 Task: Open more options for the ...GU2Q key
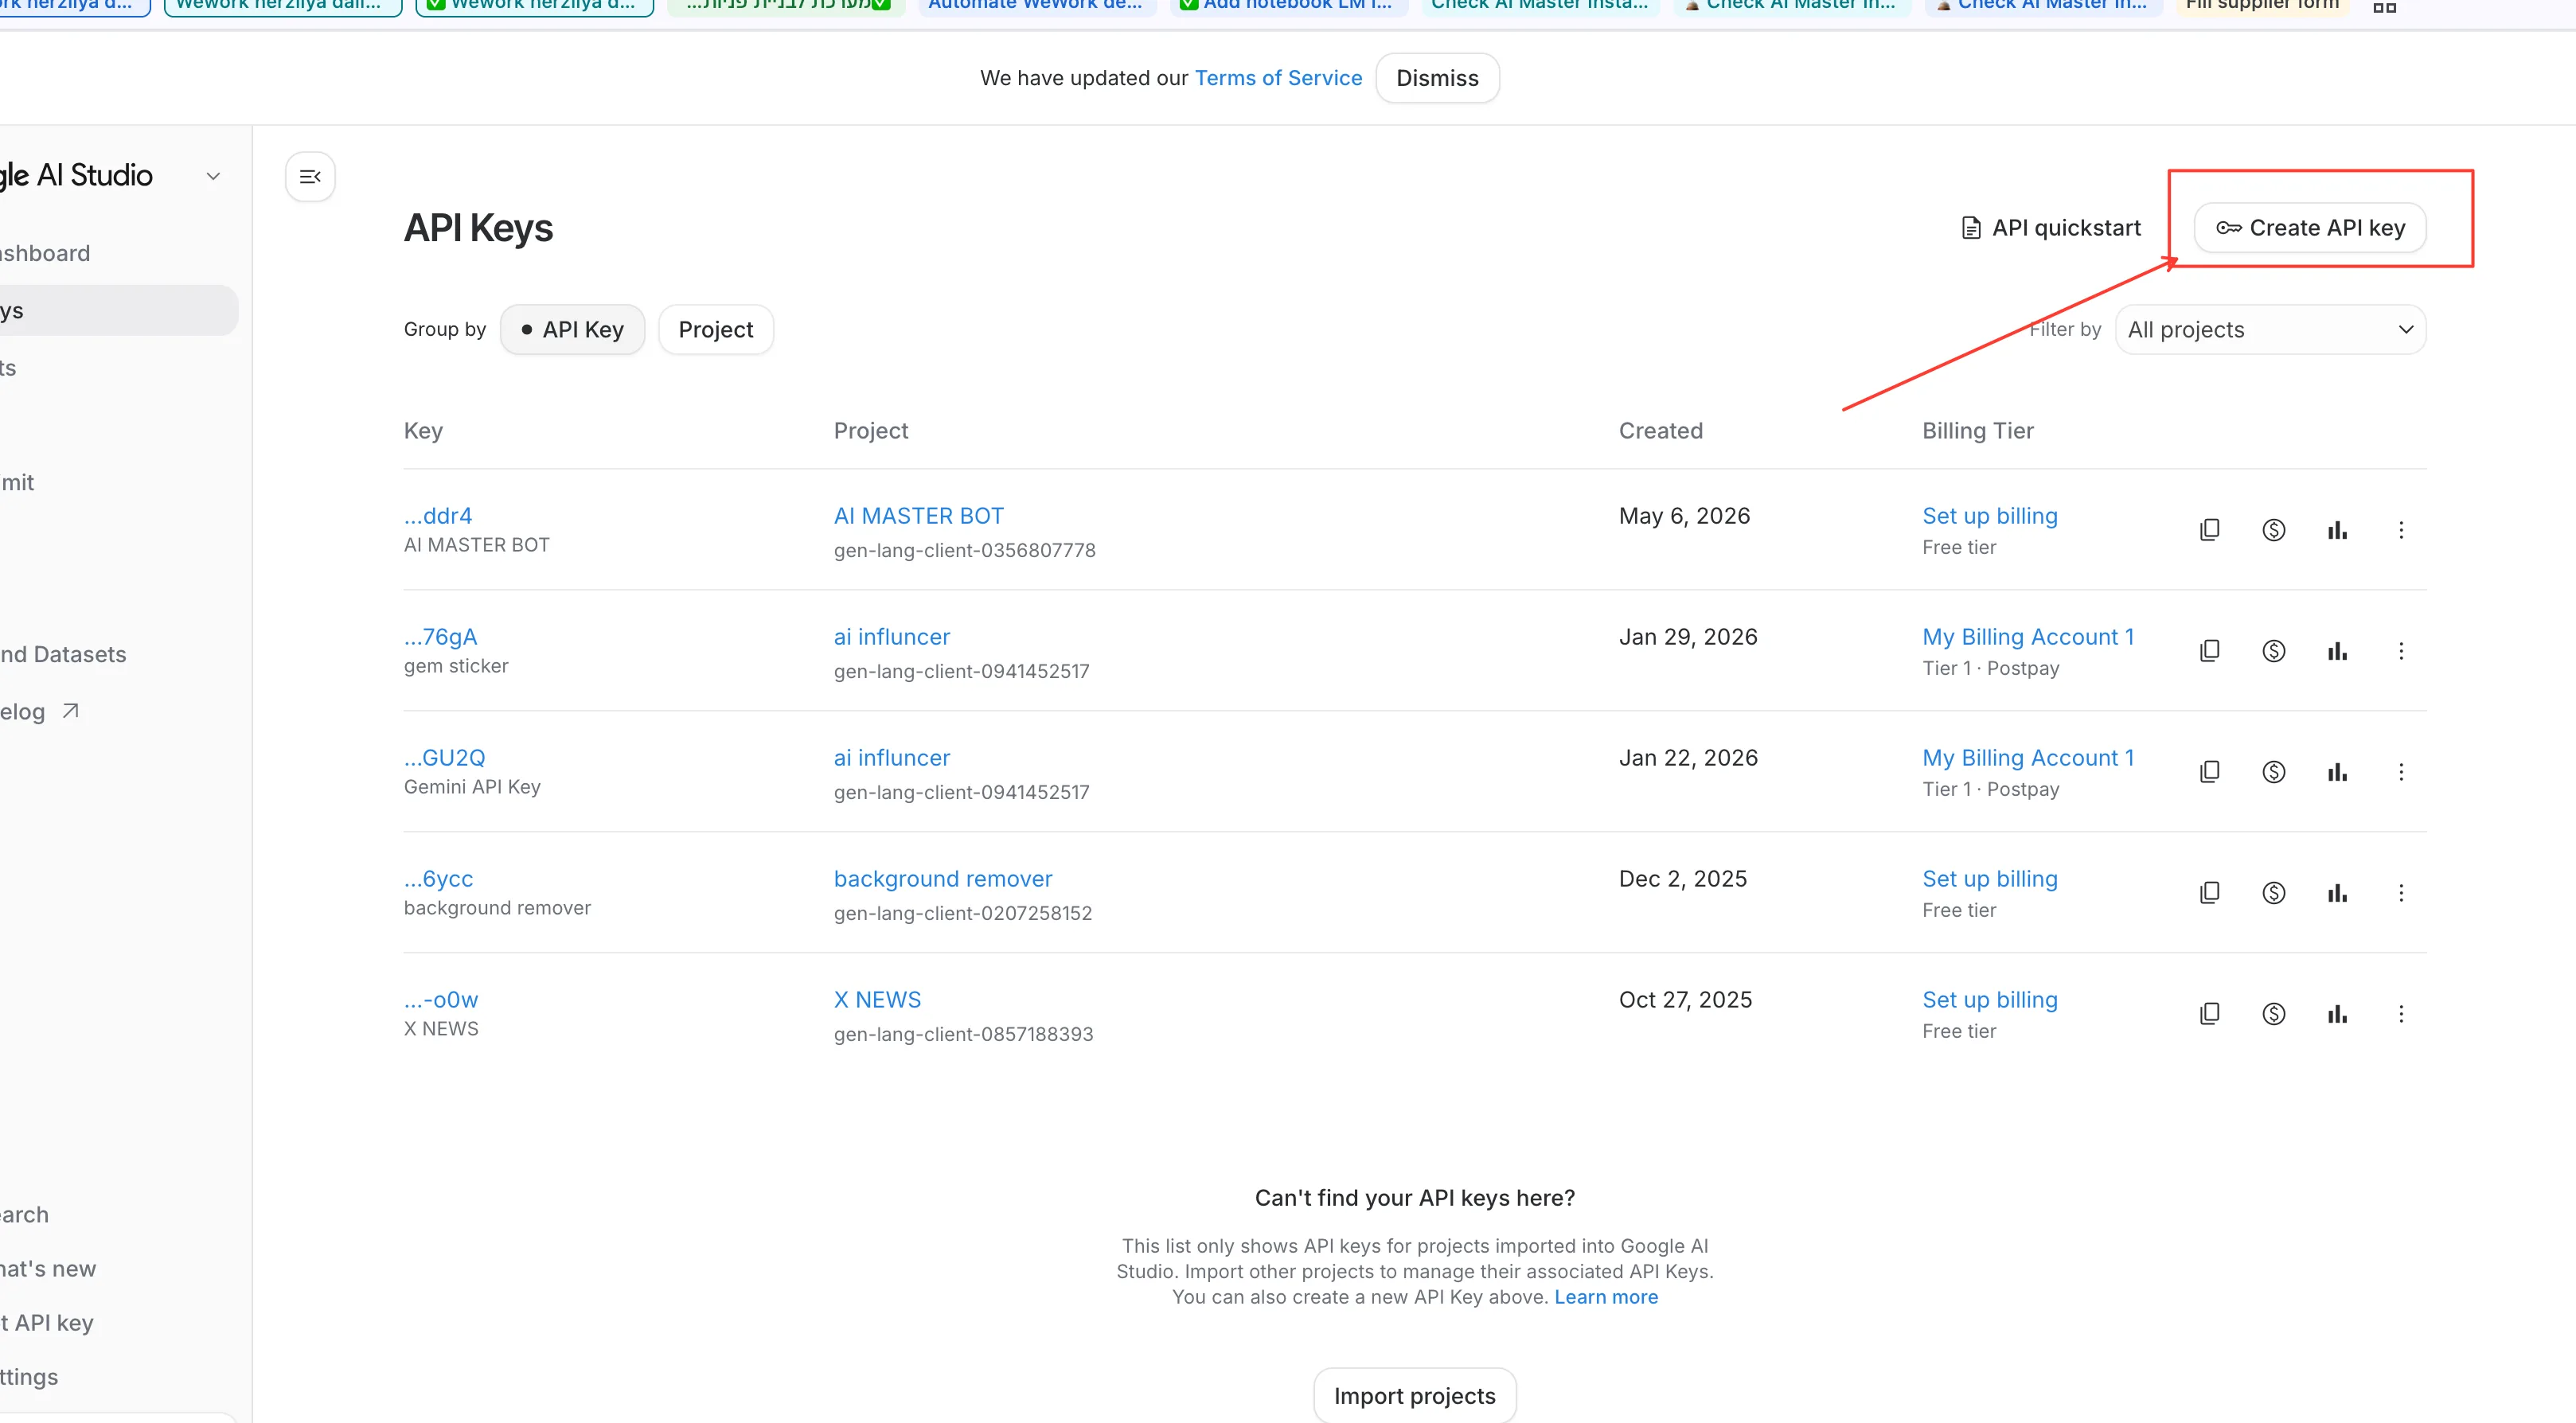click(x=2401, y=772)
